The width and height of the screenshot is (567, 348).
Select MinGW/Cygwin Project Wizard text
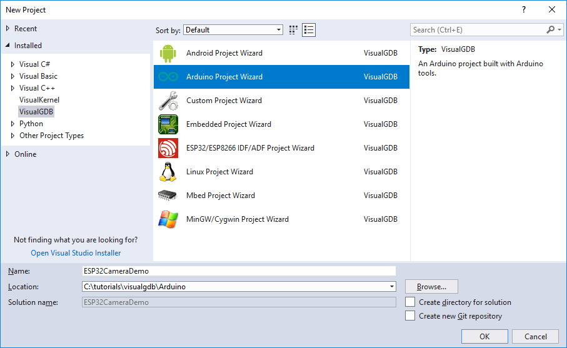click(237, 219)
